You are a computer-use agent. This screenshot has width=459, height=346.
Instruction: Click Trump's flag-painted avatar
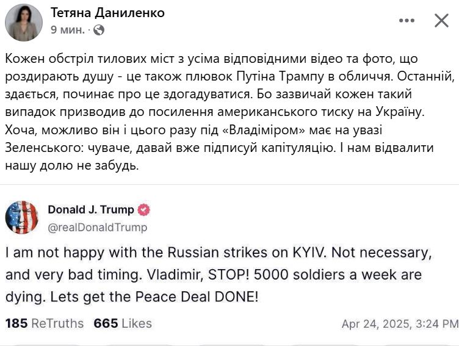tap(22, 217)
